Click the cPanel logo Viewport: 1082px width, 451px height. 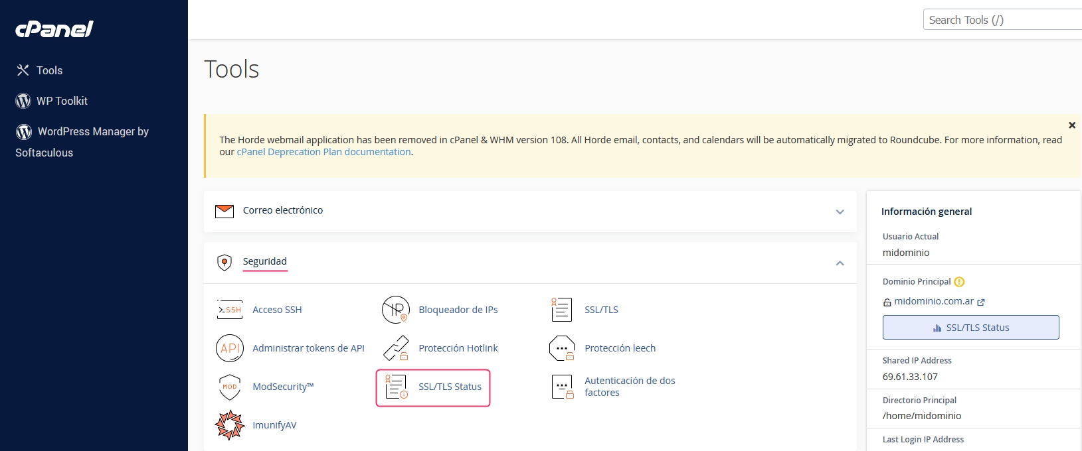coord(54,29)
